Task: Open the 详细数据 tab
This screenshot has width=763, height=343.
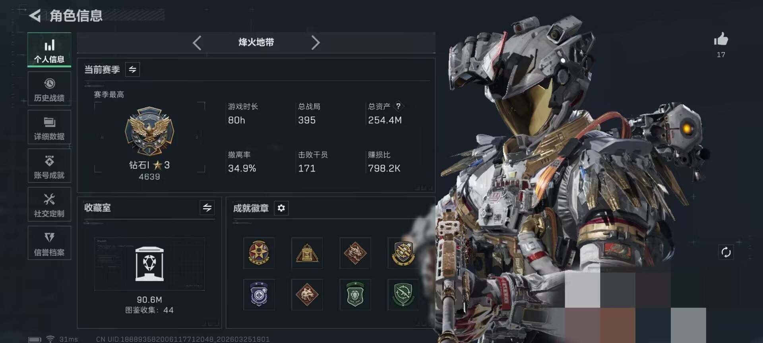Action: pos(49,127)
